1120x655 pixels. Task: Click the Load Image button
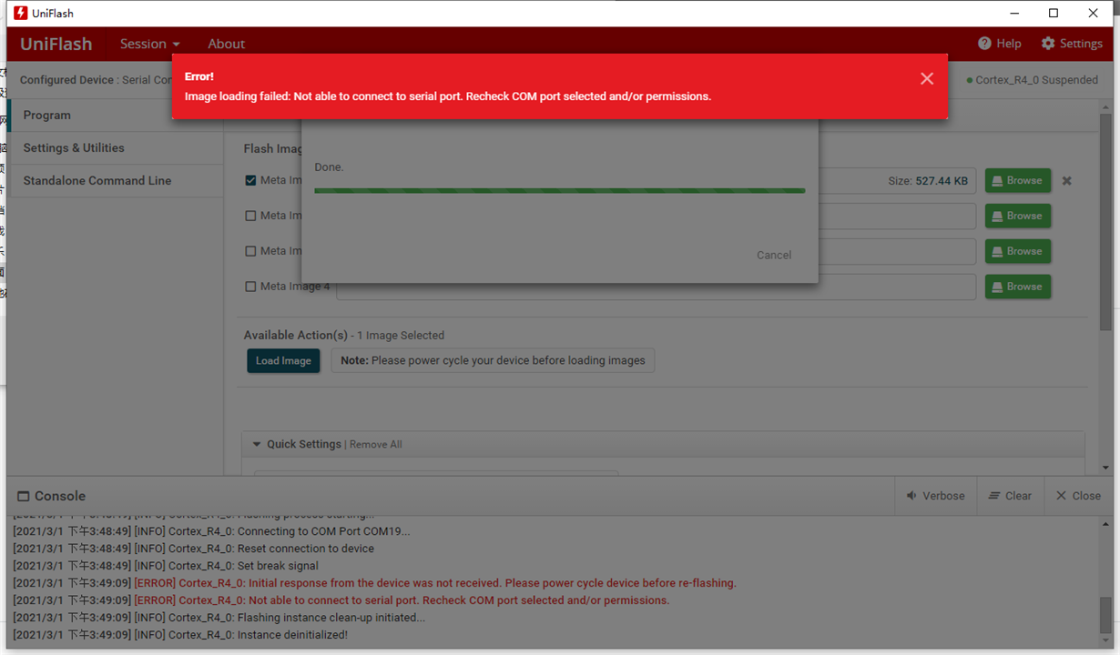(283, 361)
